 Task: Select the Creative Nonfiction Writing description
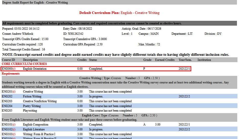[x=40, y=101]
